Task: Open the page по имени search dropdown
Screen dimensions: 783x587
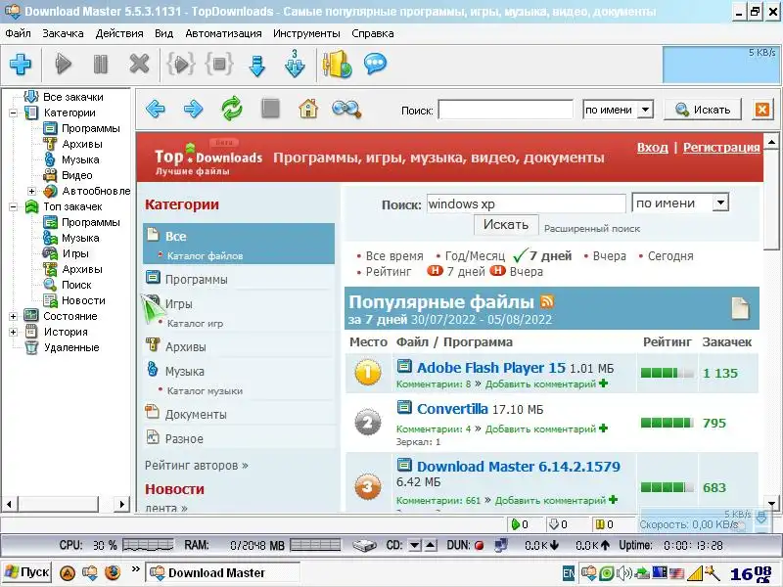Action: (x=720, y=203)
